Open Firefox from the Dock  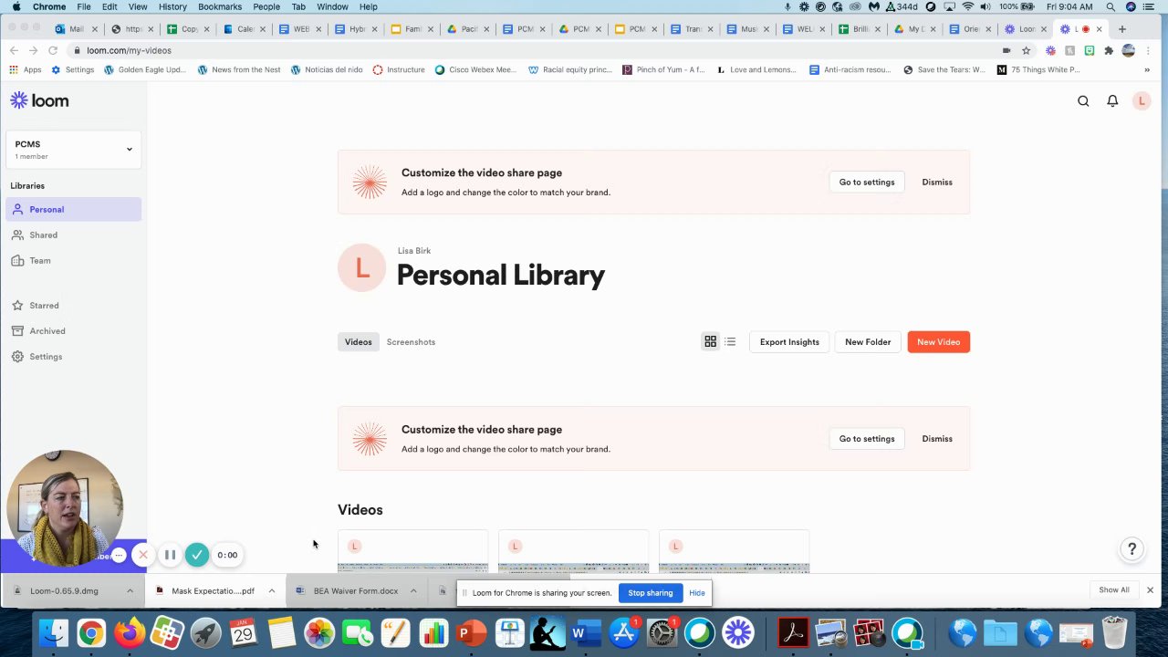[x=130, y=632]
